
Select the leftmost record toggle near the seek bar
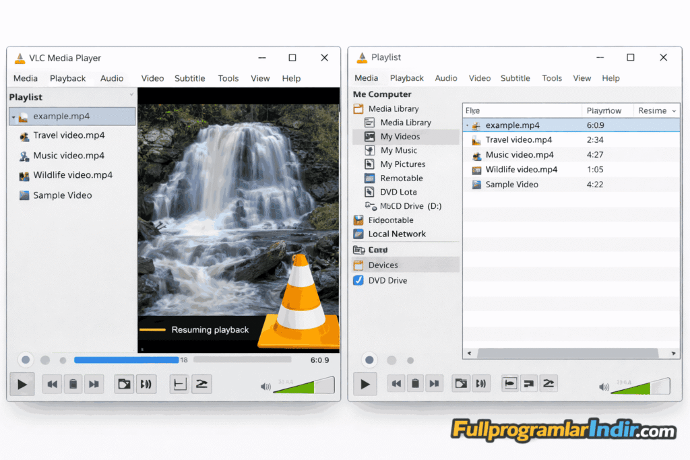coord(26,360)
